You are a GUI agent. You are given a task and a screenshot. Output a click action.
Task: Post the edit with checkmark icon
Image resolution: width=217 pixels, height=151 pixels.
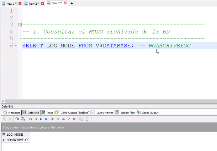(69, 119)
